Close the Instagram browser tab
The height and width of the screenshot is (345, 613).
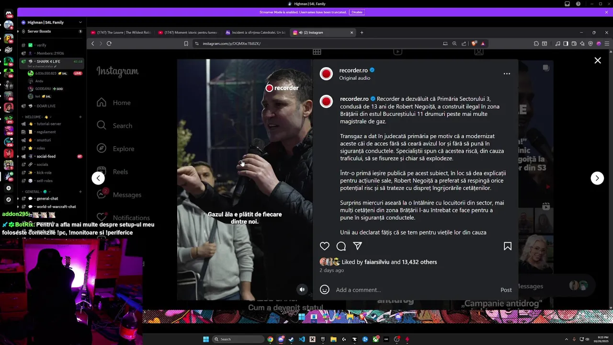click(352, 33)
